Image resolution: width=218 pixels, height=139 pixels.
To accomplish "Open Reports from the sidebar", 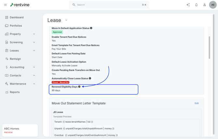I will pos(15,92).
